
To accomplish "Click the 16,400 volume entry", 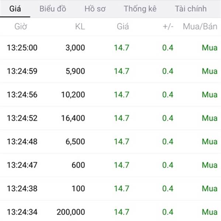I will click(x=73, y=118).
